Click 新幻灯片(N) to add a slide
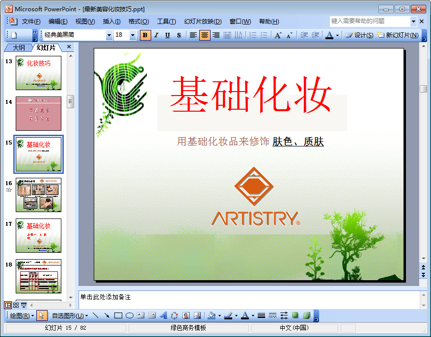The height and width of the screenshot is (337, 431). coord(398,35)
